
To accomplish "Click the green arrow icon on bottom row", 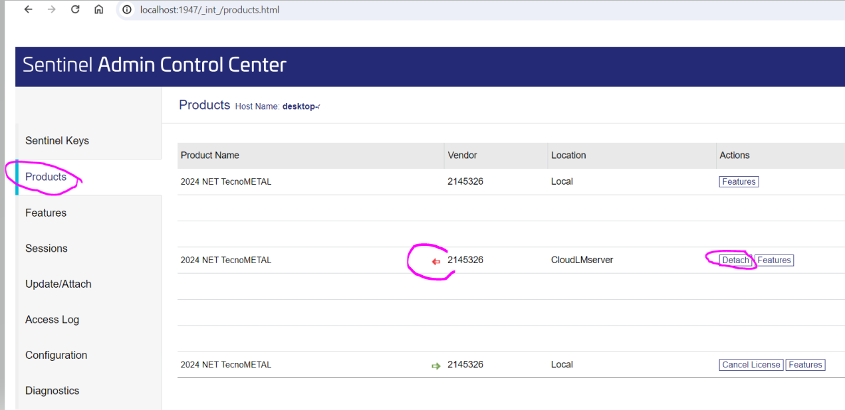I will click(436, 365).
